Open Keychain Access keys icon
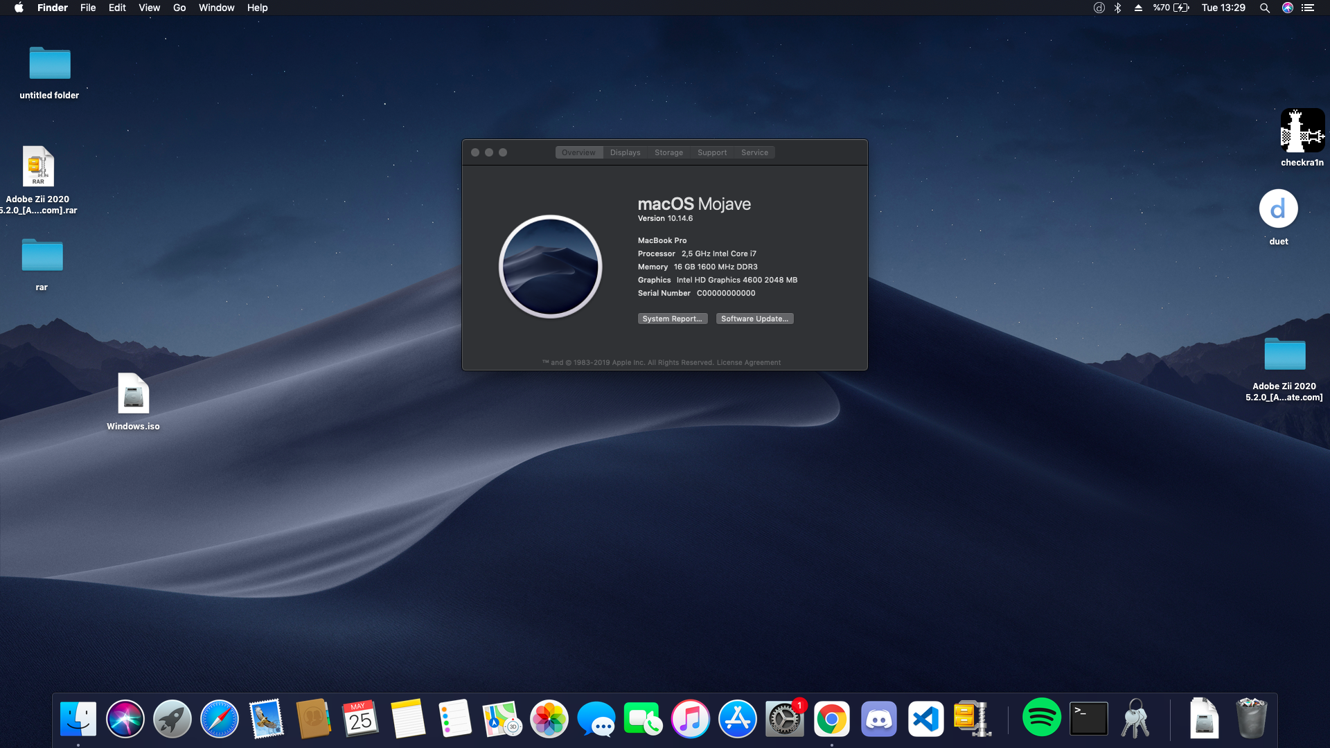The height and width of the screenshot is (748, 1330). click(x=1135, y=719)
